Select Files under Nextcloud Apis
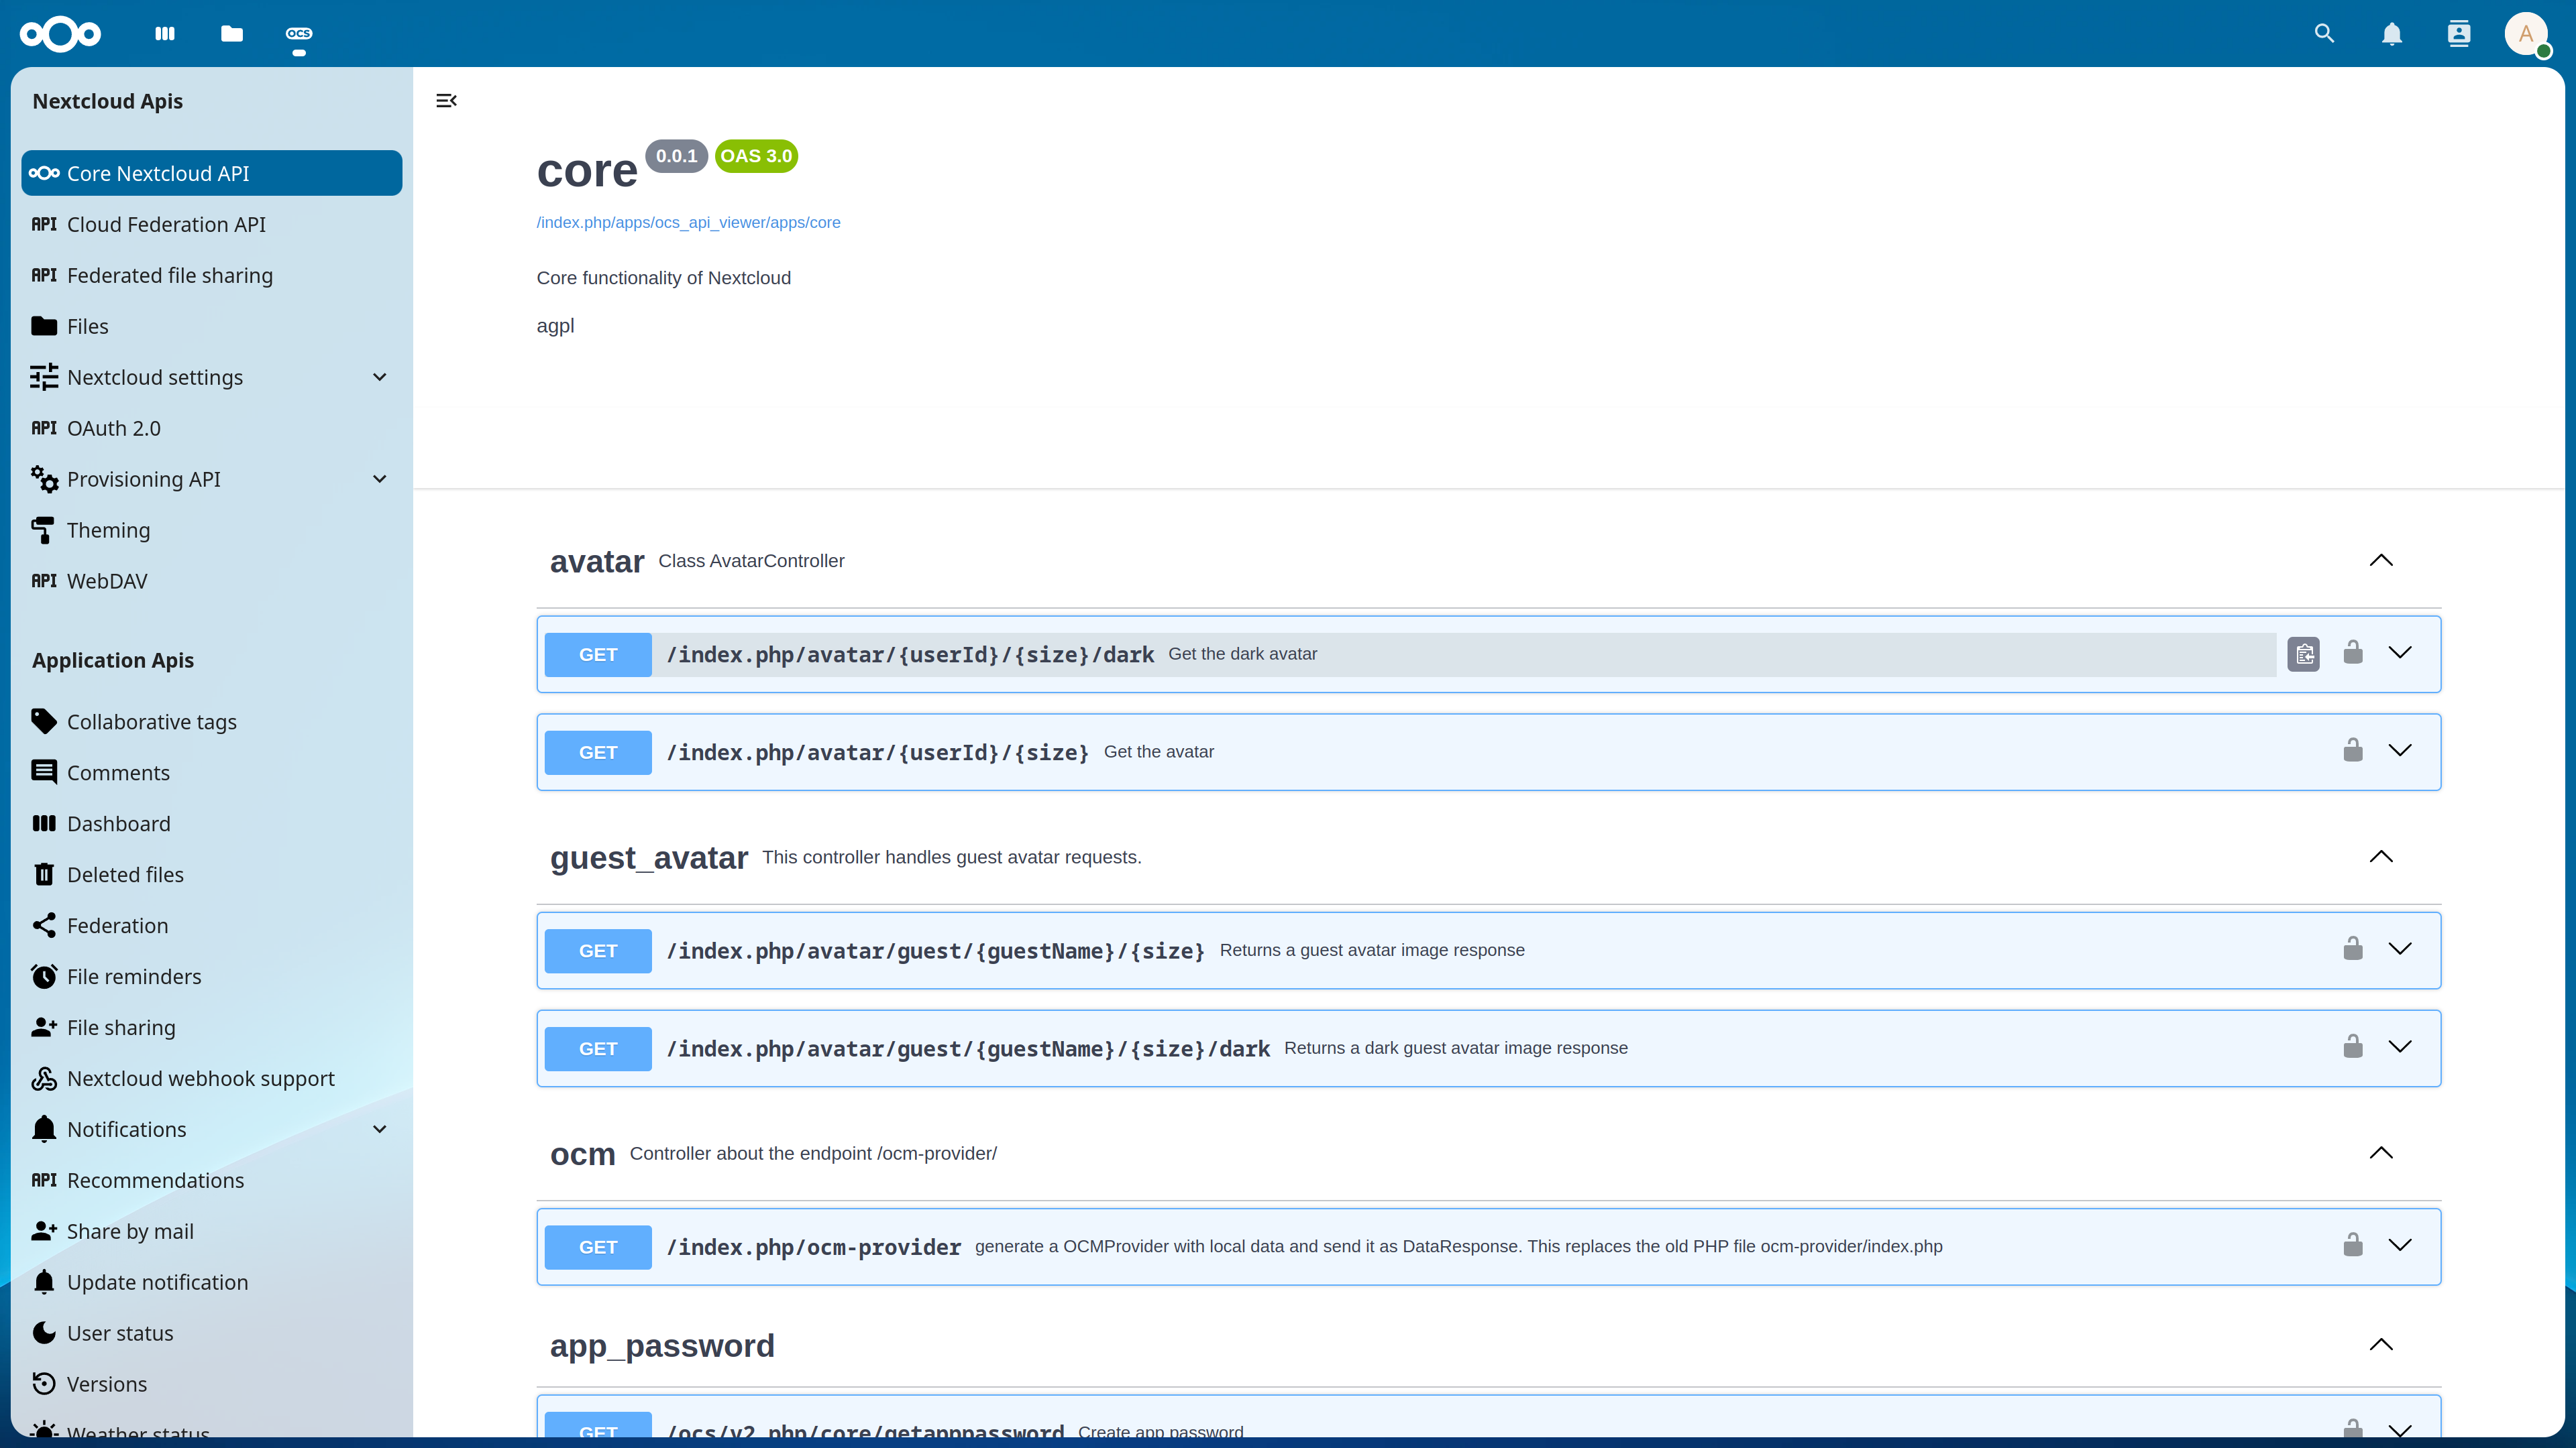This screenshot has width=2576, height=1448. pos(212,326)
